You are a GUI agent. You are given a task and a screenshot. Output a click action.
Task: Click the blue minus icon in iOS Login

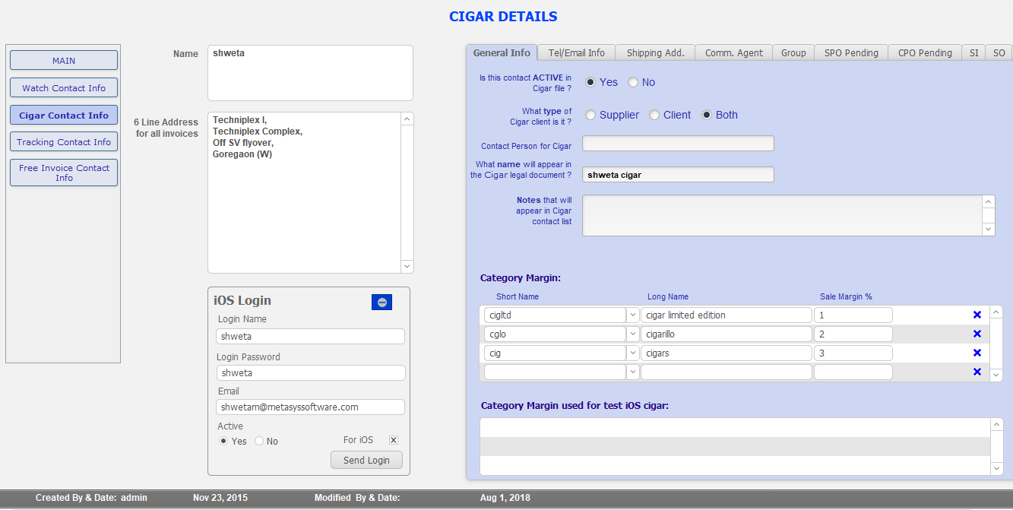pyautogui.click(x=381, y=303)
